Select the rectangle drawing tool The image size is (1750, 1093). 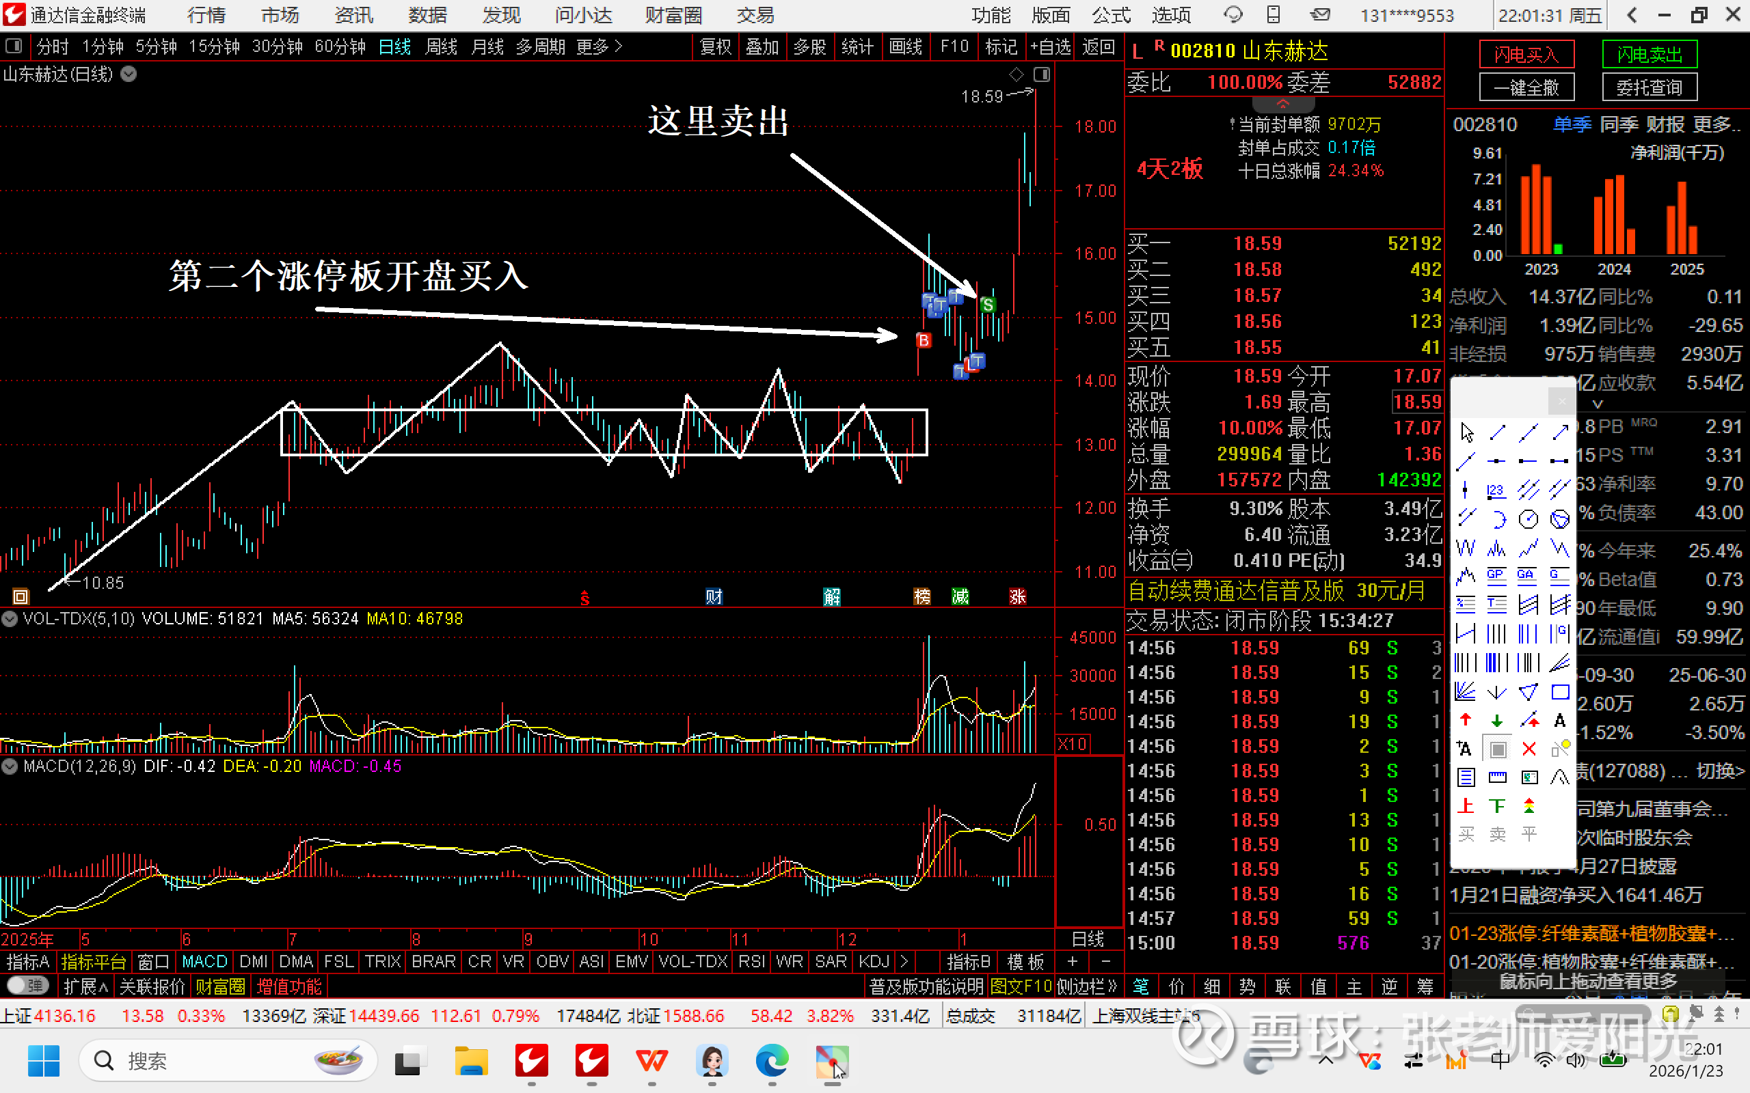pos(1560,693)
